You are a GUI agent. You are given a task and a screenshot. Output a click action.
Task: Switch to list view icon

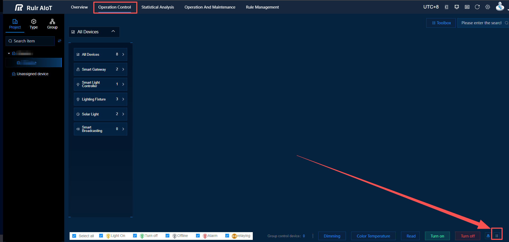496,236
